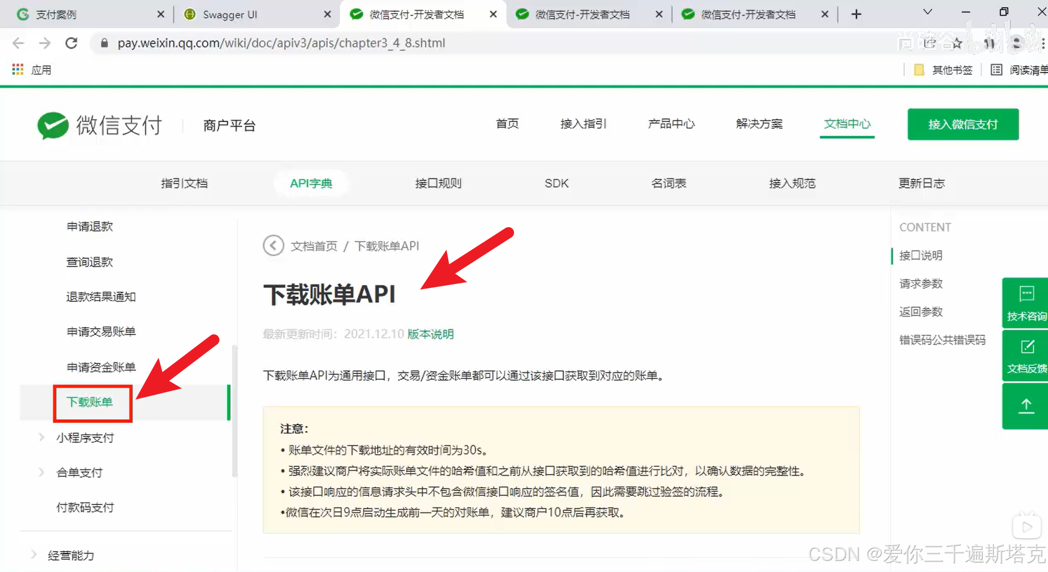1048x572 pixels.
Task: Open 申请退款 in the sidebar
Action: click(x=90, y=227)
